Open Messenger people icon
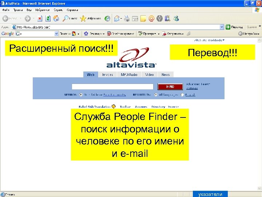This screenshot has height=197, width=262. [x=176, y=19]
